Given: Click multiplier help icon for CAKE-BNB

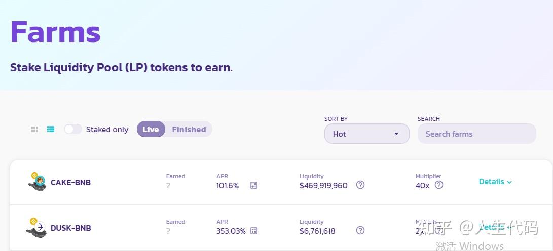Looking at the screenshot, I should (439, 185).
